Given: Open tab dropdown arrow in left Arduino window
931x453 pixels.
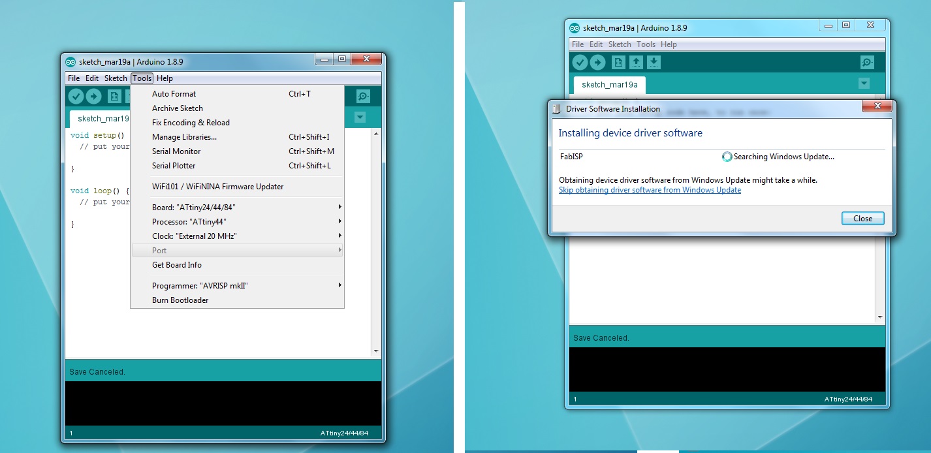Looking at the screenshot, I should tap(360, 117).
